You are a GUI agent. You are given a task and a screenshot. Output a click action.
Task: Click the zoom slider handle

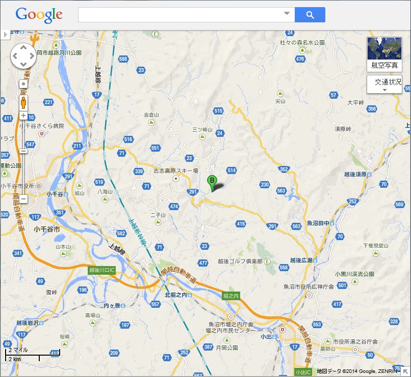(23, 151)
